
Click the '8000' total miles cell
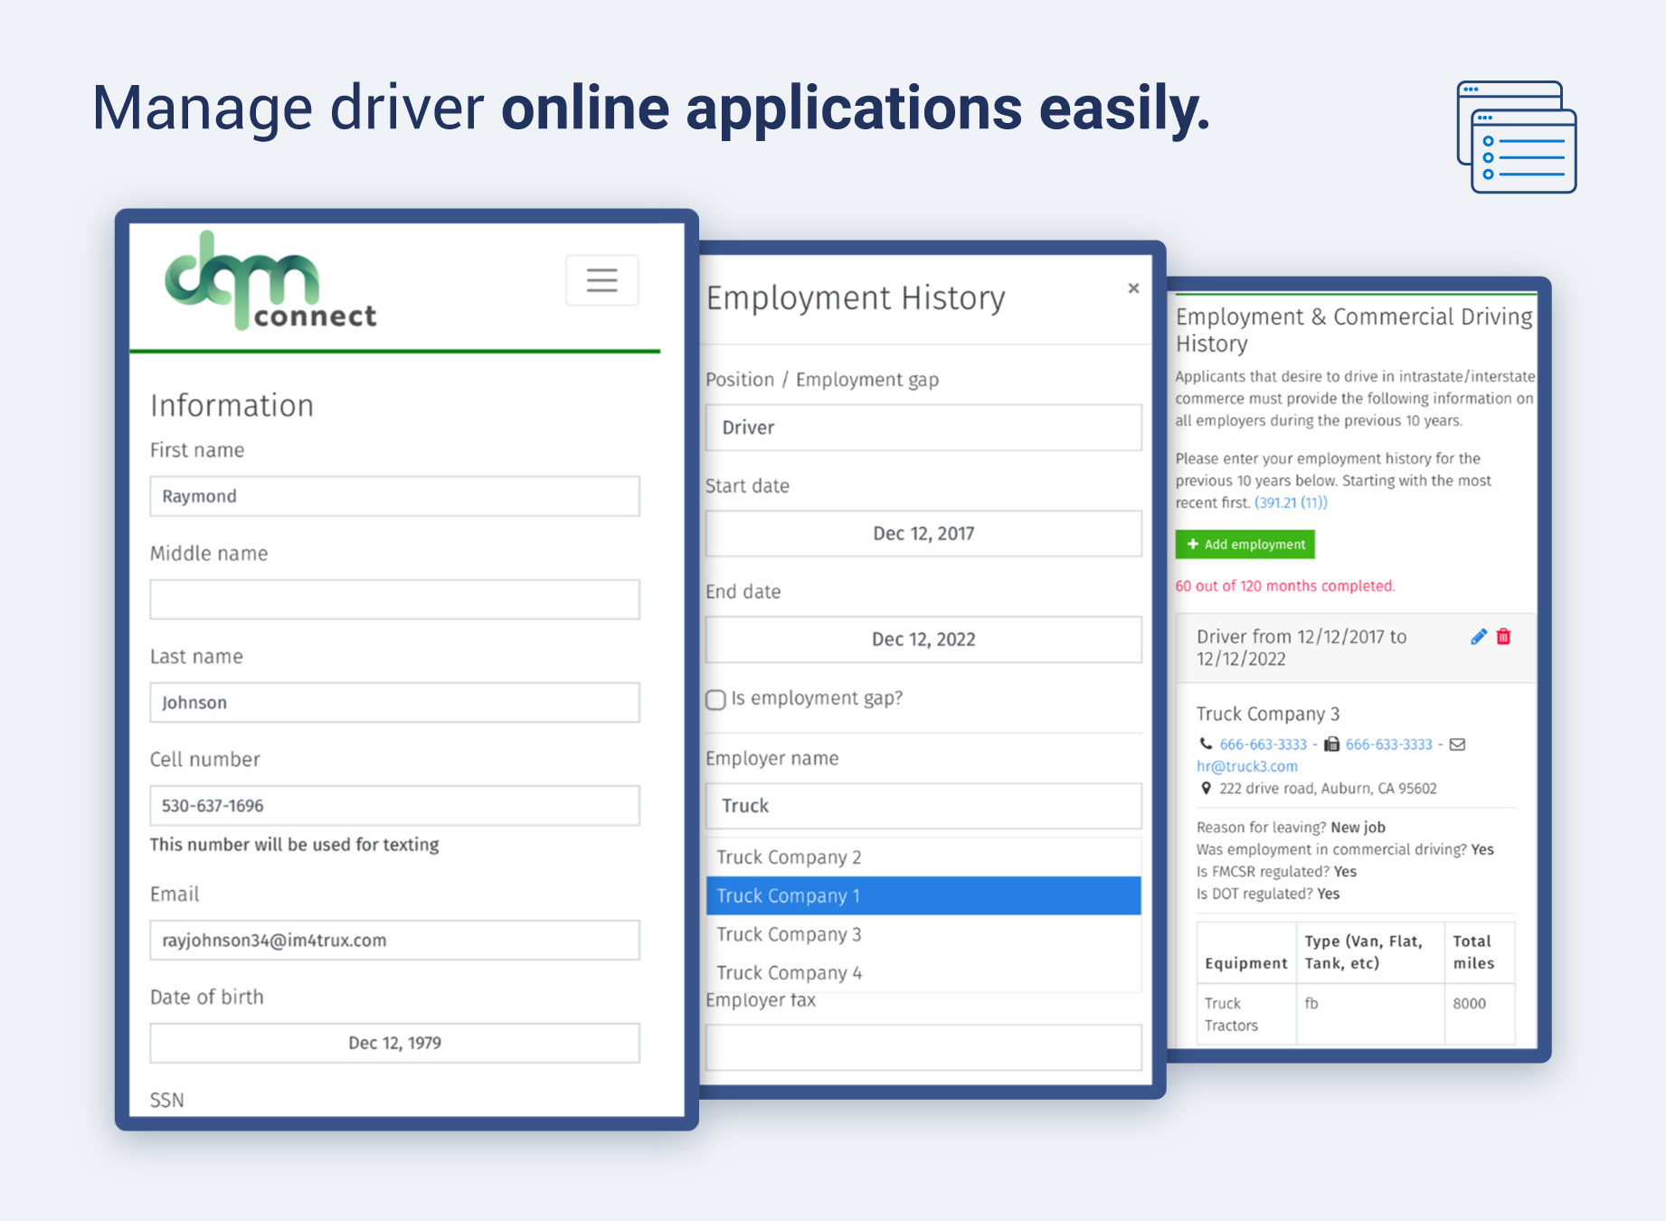(1480, 1014)
